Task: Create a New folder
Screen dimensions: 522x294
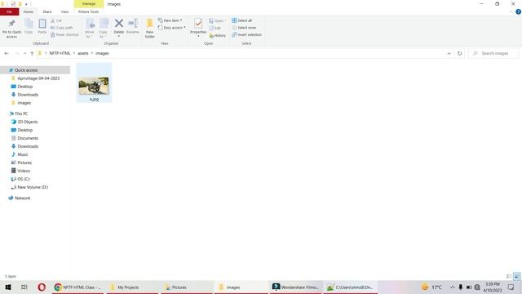Action: click(150, 29)
